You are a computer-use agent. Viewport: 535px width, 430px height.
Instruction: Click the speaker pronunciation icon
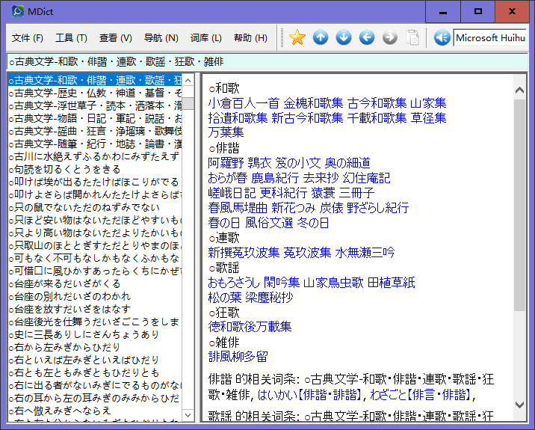coord(442,37)
